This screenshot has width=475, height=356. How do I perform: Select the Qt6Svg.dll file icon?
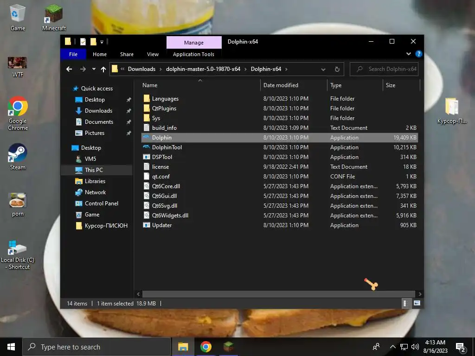(x=147, y=205)
